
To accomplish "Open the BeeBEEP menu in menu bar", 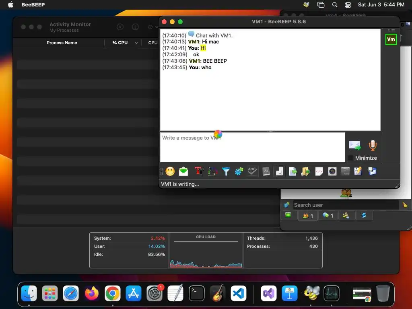I will click(x=33, y=4).
